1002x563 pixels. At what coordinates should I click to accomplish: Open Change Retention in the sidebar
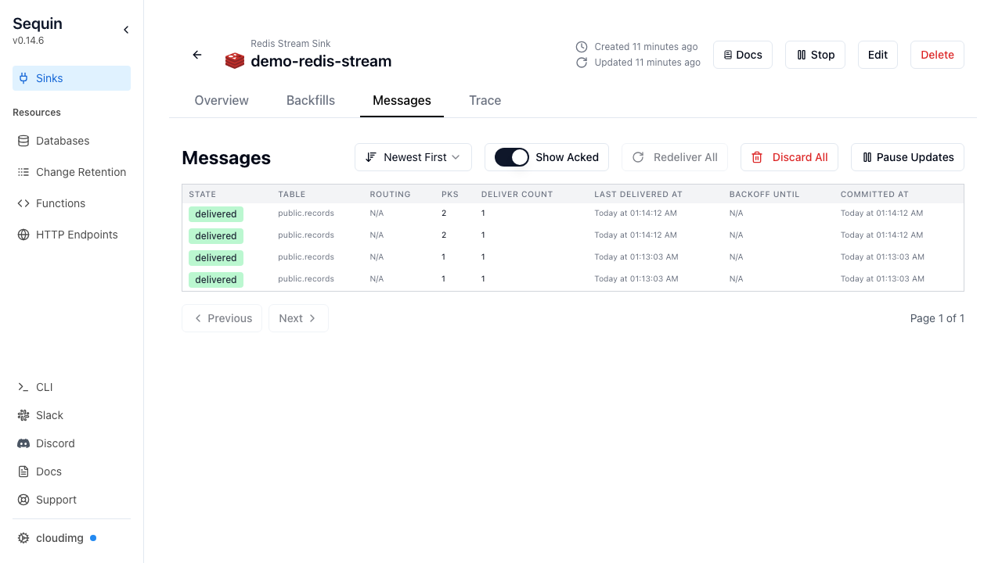[71, 172]
